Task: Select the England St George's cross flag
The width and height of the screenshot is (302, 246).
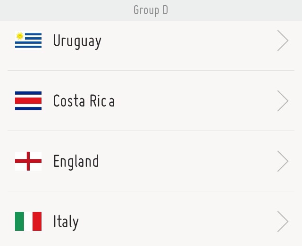Action: [x=28, y=161]
